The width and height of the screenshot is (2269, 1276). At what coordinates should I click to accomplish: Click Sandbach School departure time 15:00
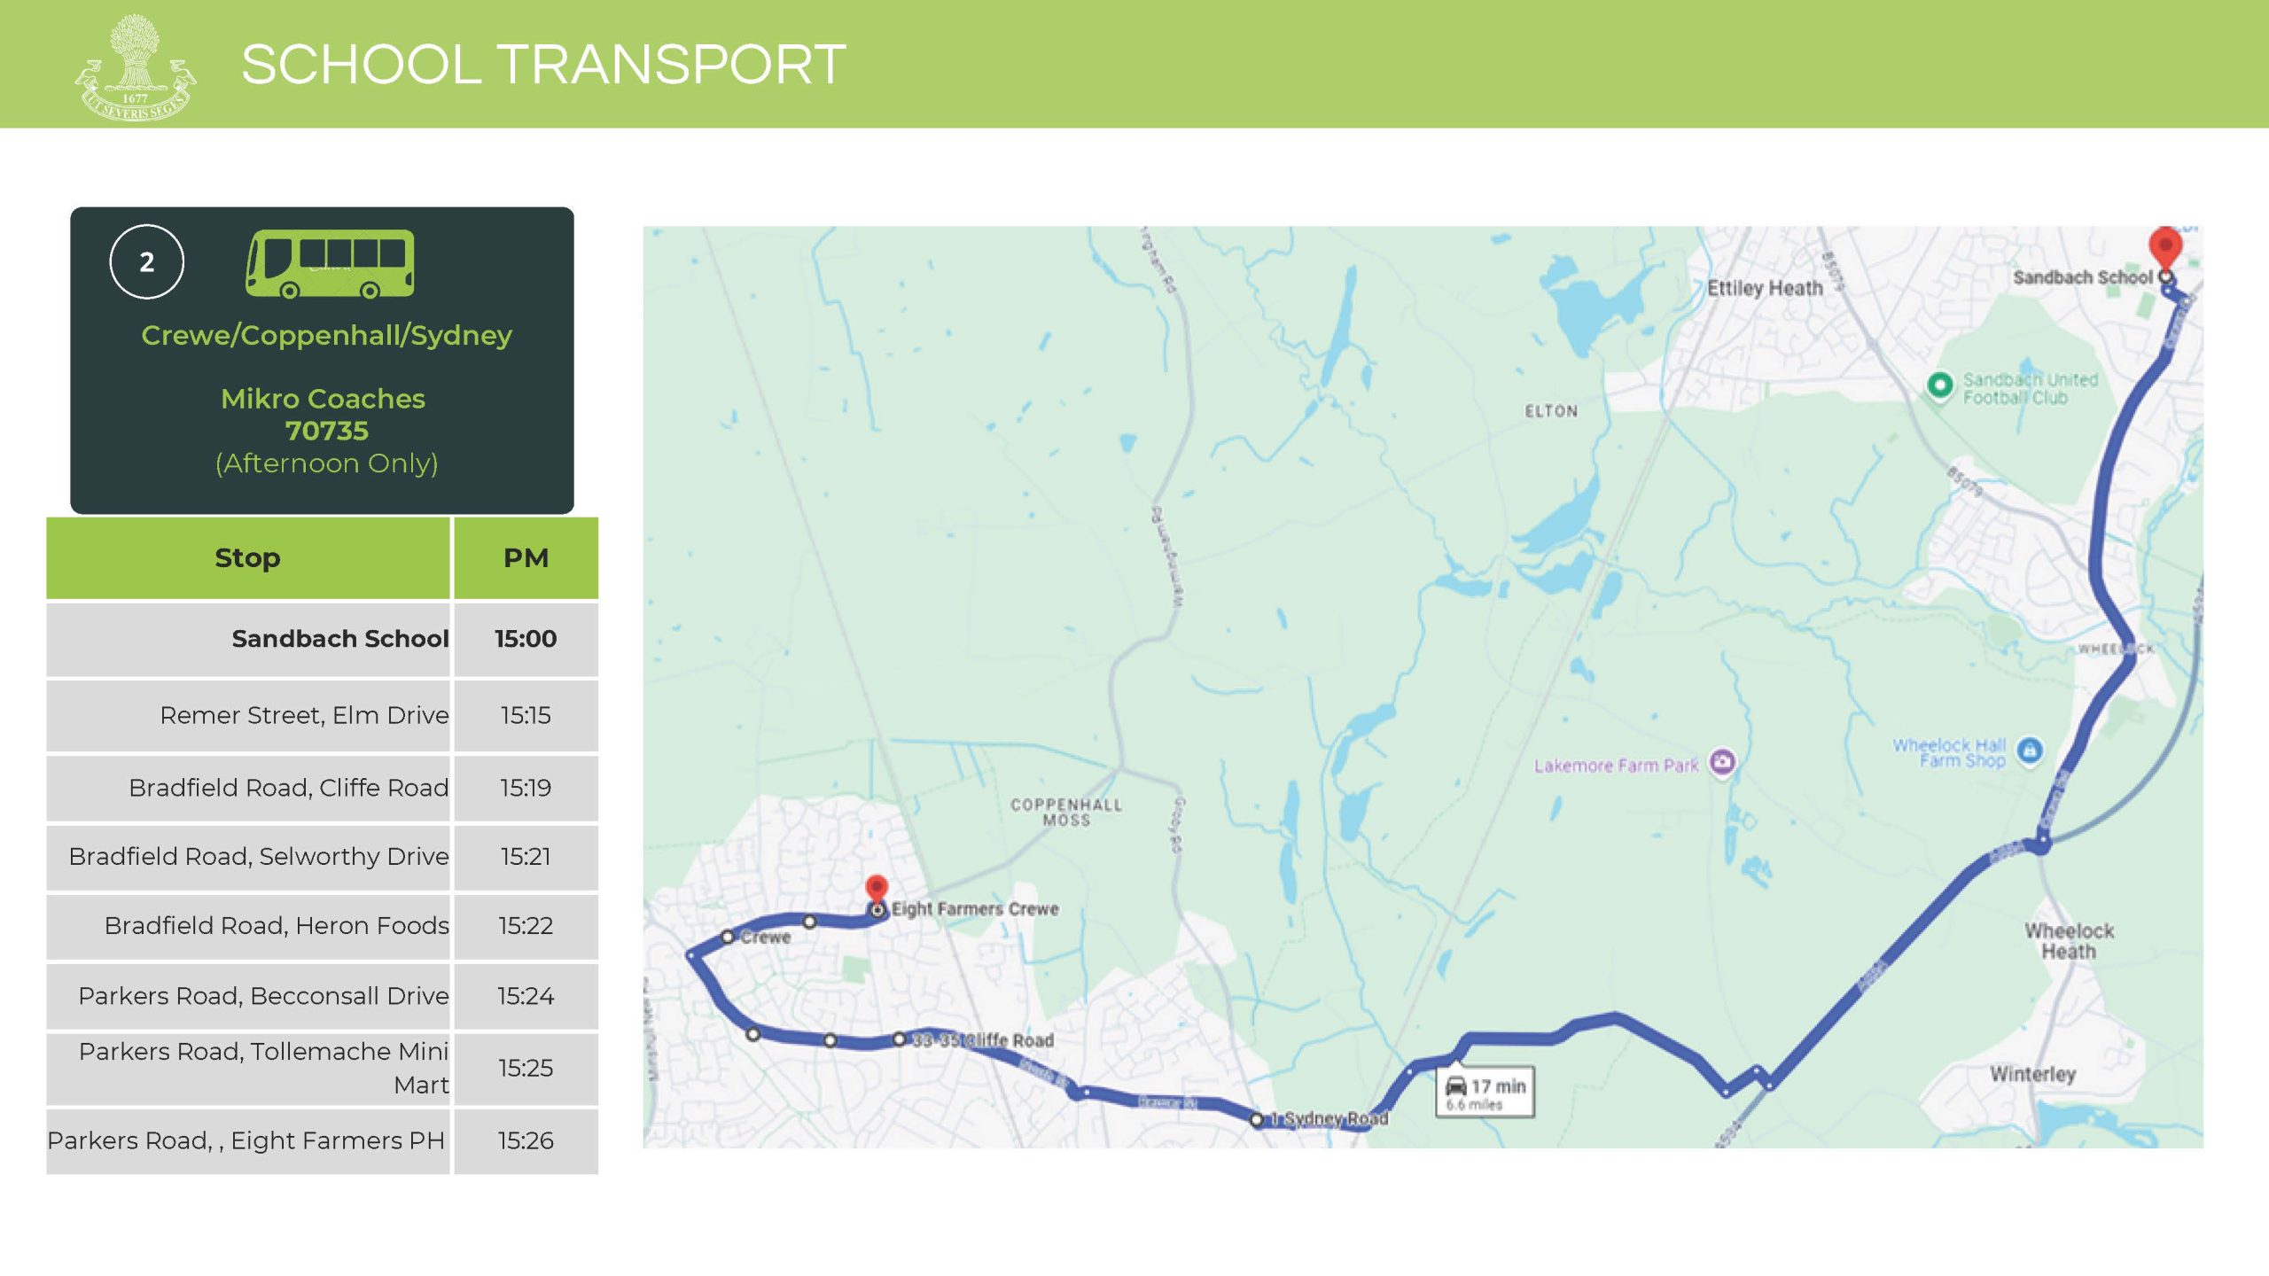click(x=528, y=637)
